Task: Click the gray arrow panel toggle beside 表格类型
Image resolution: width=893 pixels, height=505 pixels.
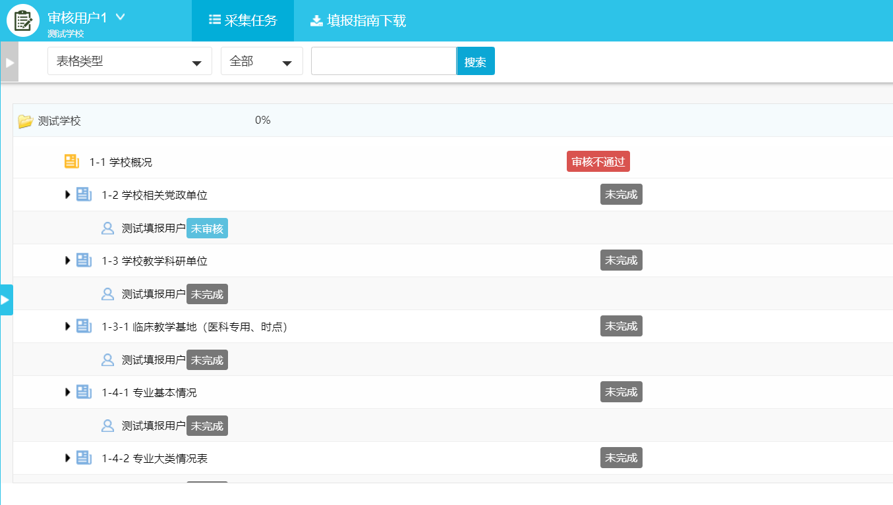Action: tap(9, 62)
